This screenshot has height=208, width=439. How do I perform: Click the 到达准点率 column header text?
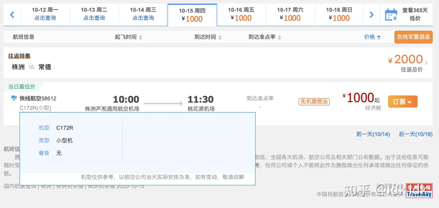click(262, 37)
